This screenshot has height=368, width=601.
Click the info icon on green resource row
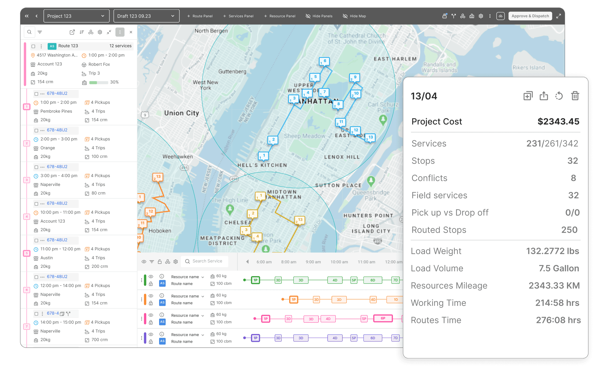[162, 276]
